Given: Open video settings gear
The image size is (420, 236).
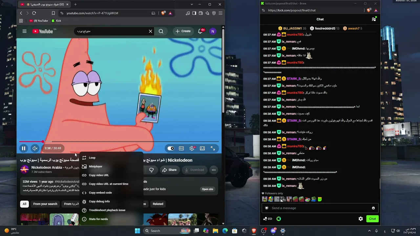Looking at the screenshot, I should click(192, 148).
